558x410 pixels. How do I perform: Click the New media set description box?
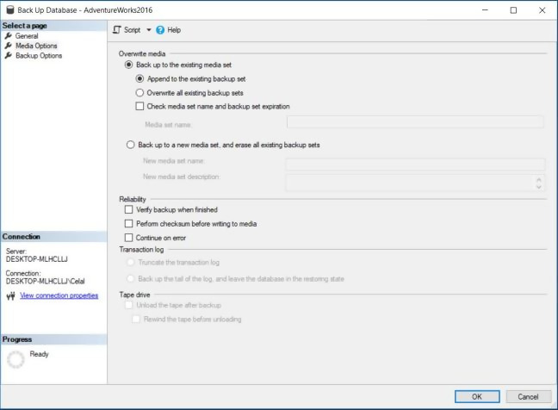tap(415, 183)
